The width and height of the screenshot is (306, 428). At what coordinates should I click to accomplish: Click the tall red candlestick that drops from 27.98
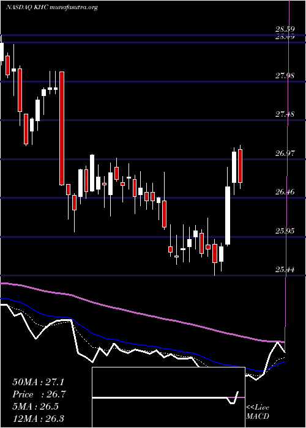[x=62, y=128]
